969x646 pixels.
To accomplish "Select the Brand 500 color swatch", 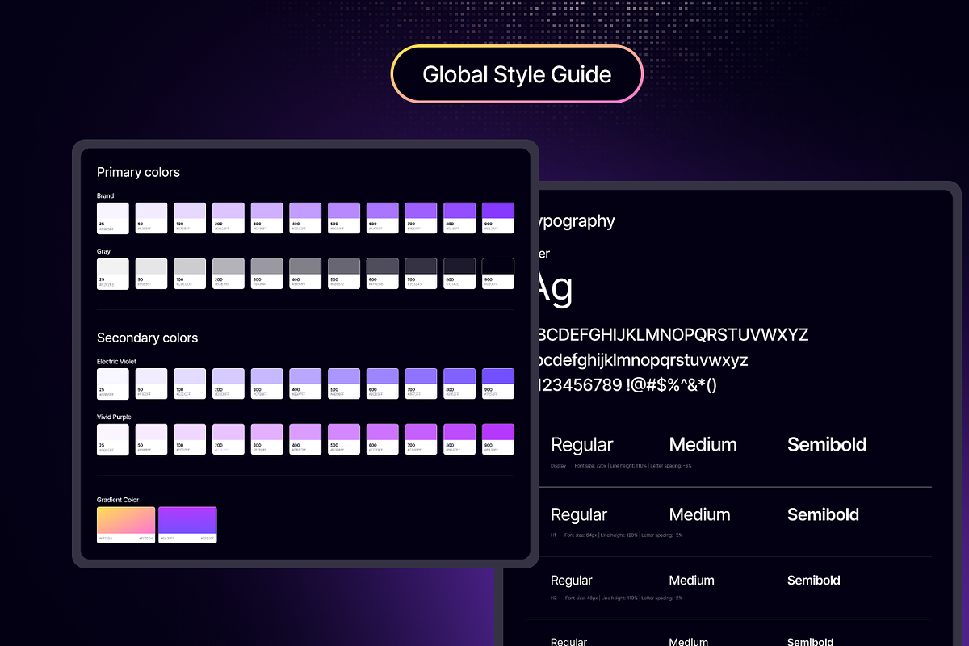I will pos(344,218).
